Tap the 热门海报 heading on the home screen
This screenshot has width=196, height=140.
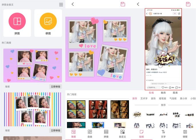(6, 43)
